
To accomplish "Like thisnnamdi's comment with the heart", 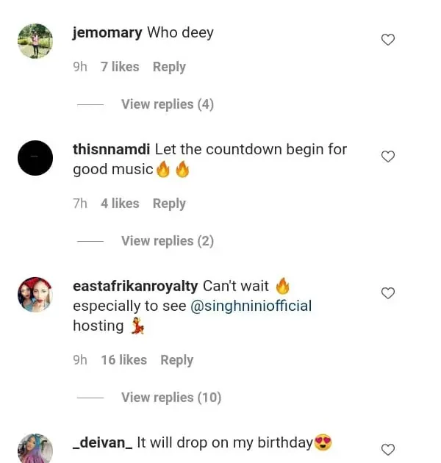I will tap(388, 156).
